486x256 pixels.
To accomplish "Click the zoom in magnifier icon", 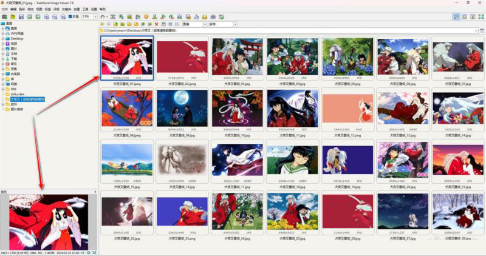I will [46, 17].
